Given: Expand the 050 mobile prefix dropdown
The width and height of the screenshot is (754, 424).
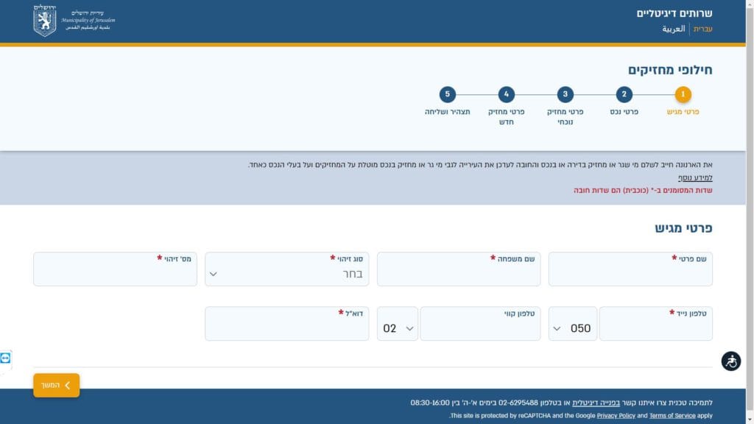Looking at the screenshot, I should pyautogui.click(x=572, y=328).
